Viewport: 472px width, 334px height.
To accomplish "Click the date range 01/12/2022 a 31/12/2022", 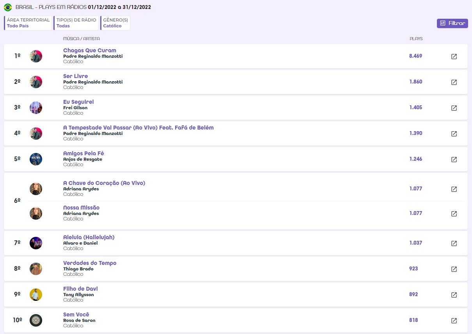I will [x=119, y=7].
